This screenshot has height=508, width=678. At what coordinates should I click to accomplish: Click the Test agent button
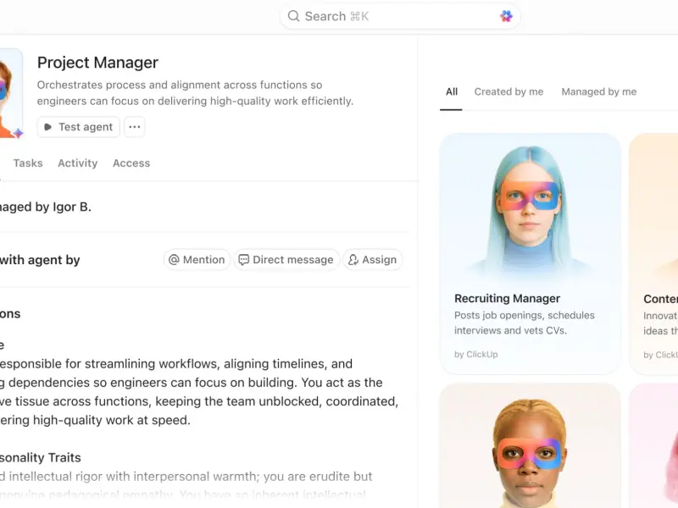(x=78, y=127)
